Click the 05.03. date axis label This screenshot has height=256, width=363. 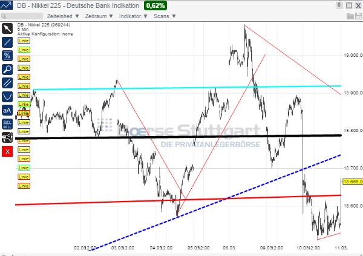pyautogui.click(x=194, y=248)
